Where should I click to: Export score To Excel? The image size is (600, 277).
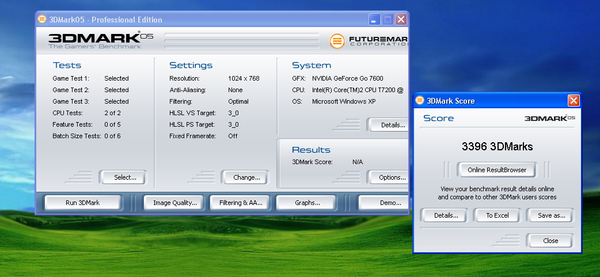[498, 215]
